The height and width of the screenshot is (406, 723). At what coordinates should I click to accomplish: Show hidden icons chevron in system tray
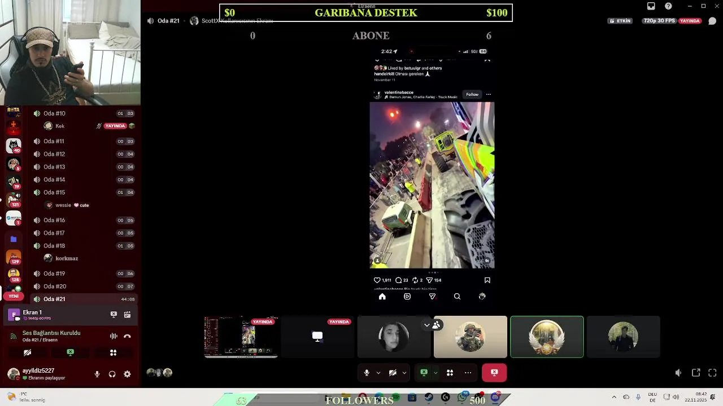coord(614,397)
